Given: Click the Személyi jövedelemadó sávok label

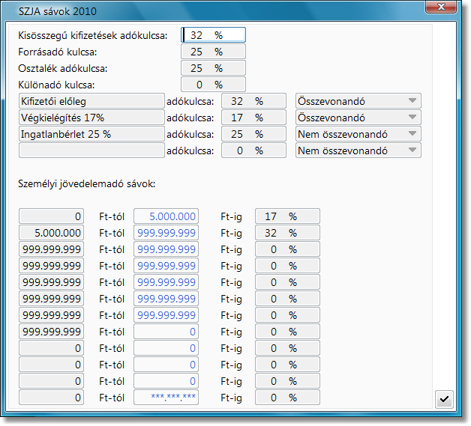Looking at the screenshot, I should [x=87, y=183].
